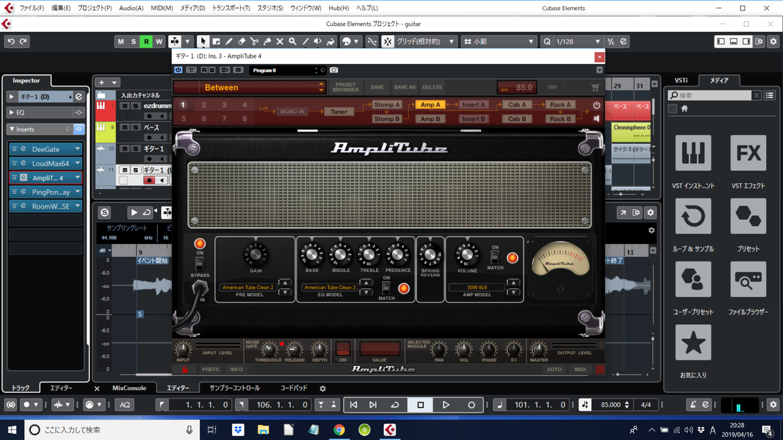Open DeeGate insert slot dropdown arrow
783x440 pixels.
point(78,149)
